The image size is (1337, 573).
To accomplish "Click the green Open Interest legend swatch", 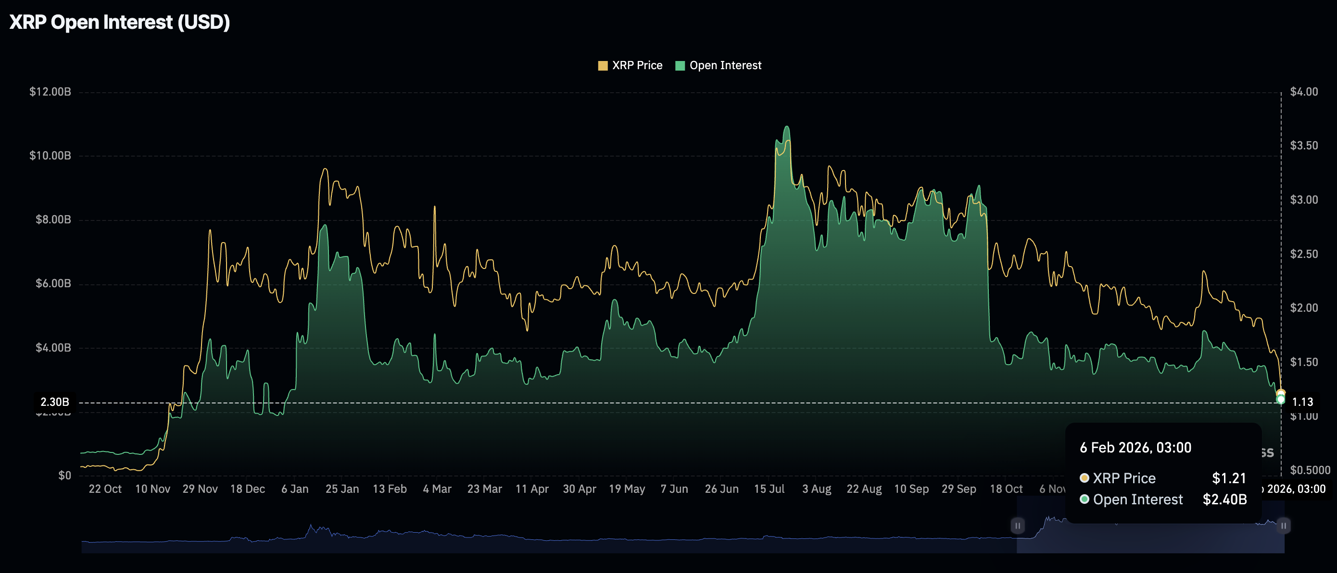I will coord(680,66).
